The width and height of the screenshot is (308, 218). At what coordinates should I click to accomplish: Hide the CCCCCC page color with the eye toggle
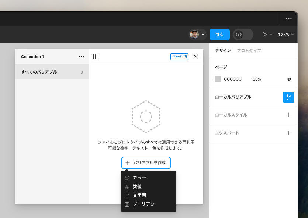click(288, 79)
